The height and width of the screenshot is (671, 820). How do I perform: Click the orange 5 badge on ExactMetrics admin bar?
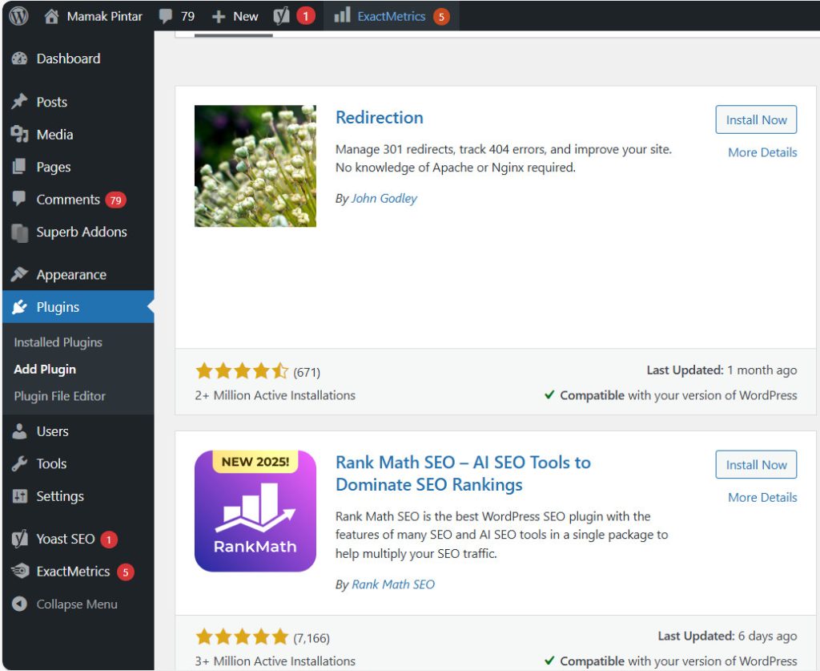(x=441, y=17)
